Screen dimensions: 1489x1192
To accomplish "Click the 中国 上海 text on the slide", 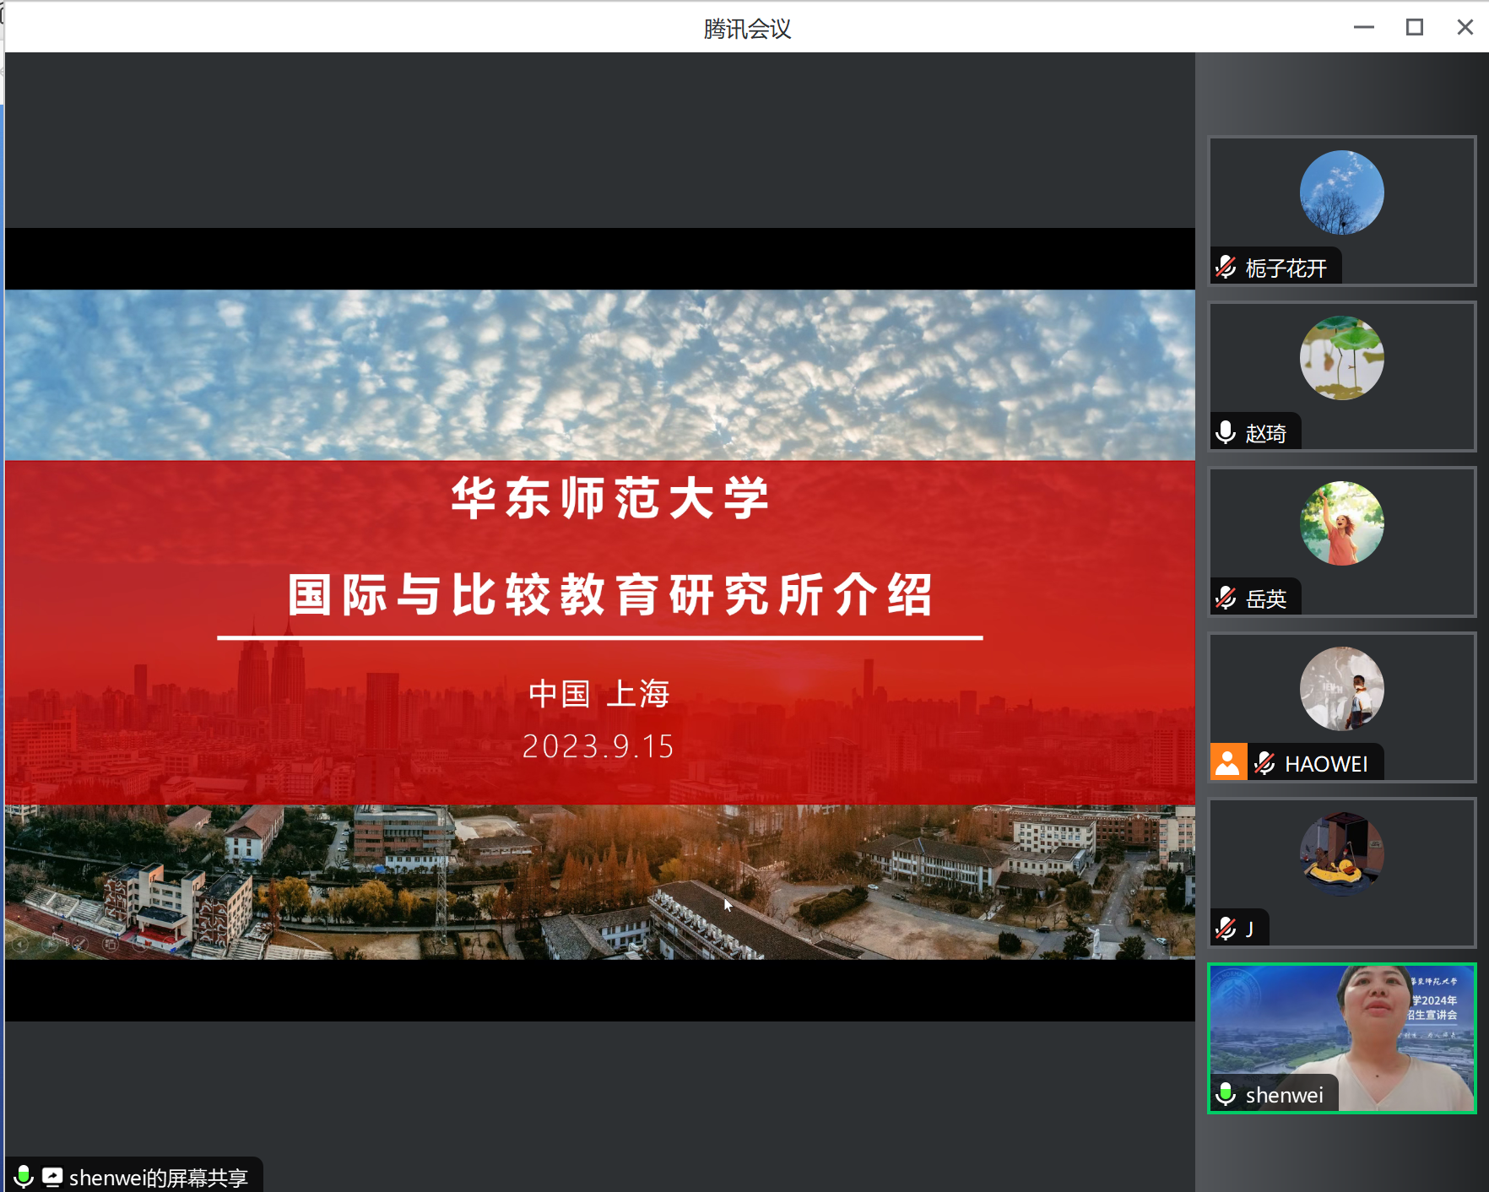I will click(599, 694).
